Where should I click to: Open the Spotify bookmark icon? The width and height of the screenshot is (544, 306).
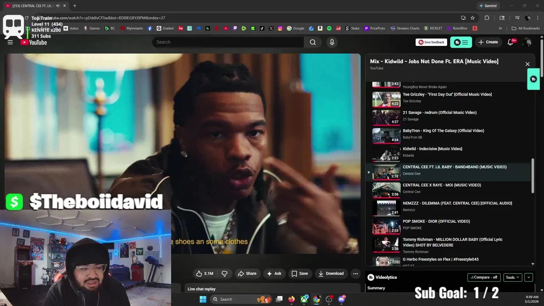(x=329, y=28)
